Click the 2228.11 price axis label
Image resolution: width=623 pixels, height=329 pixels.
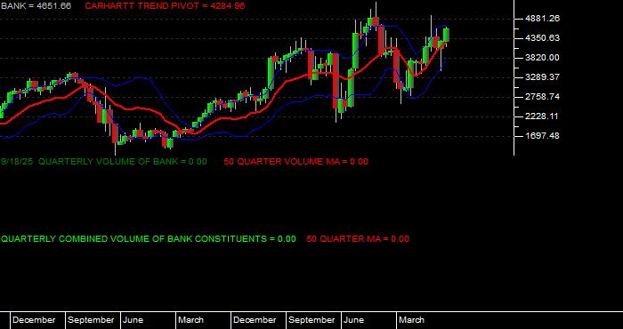click(542, 116)
